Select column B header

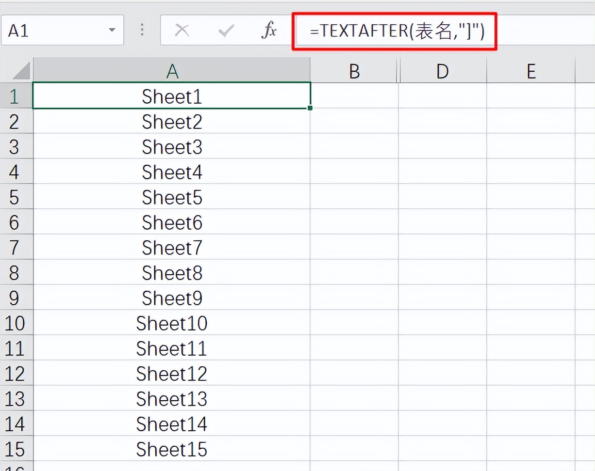354,71
